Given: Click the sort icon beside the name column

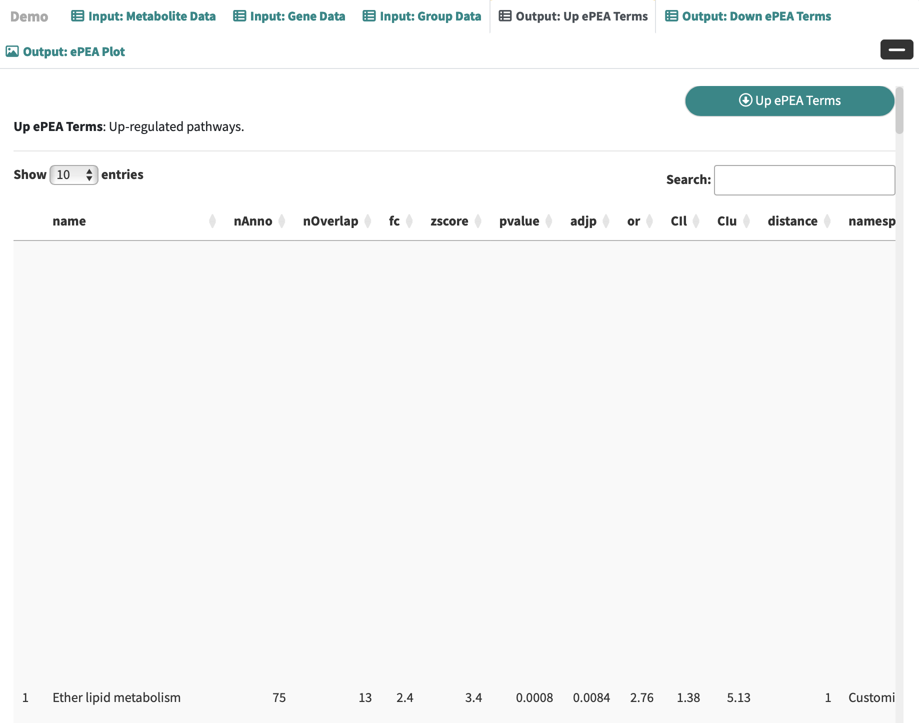Looking at the screenshot, I should (x=212, y=221).
